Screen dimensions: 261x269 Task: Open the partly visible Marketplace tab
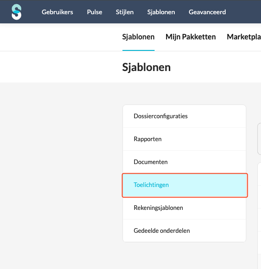(x=244, y=37)
